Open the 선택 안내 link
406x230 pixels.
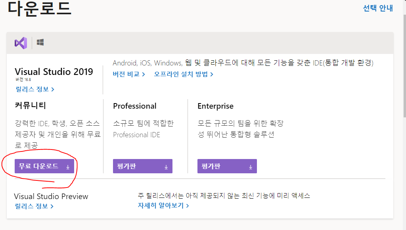(378, 8)
